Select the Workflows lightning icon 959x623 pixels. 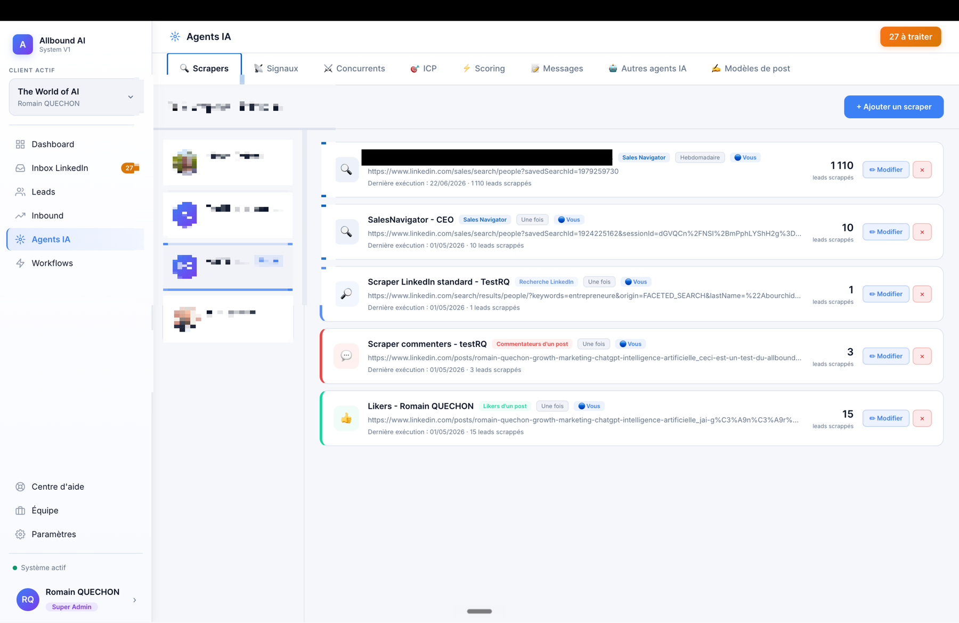(20, 263)
